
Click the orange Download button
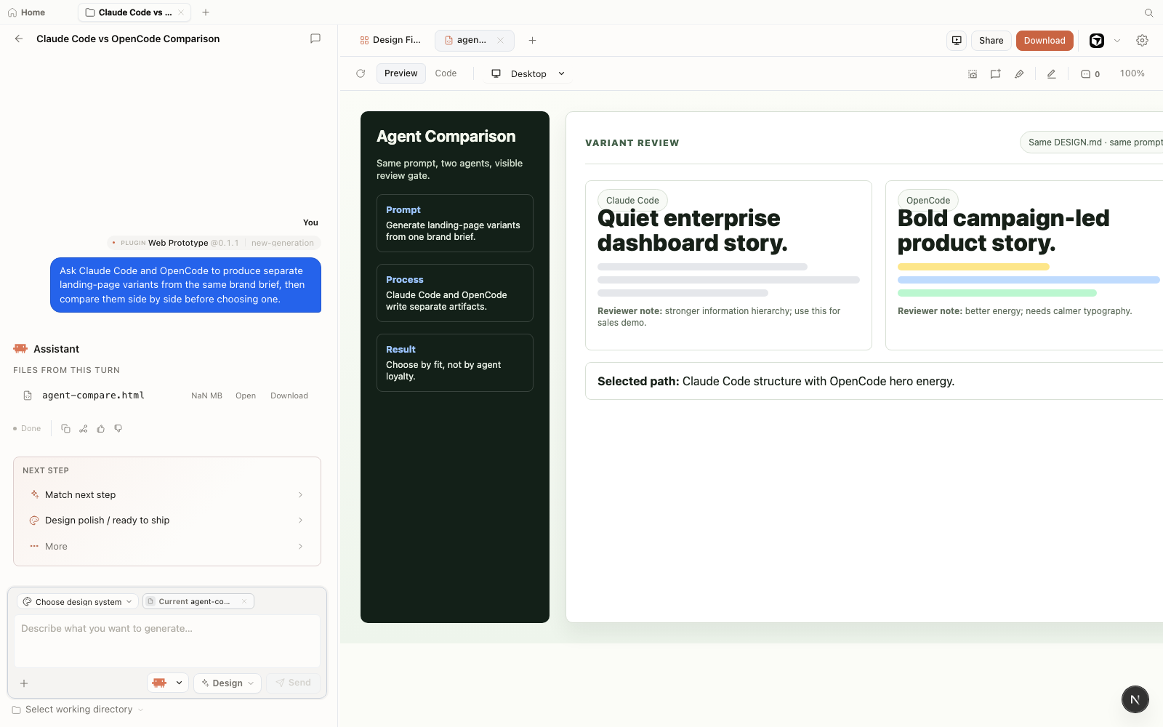point(1045,40)
